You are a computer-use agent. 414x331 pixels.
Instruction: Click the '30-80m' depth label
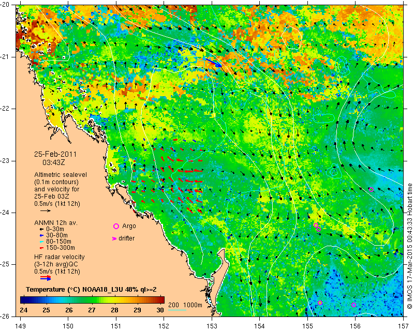pyautogui.click(x=57, y=235)
